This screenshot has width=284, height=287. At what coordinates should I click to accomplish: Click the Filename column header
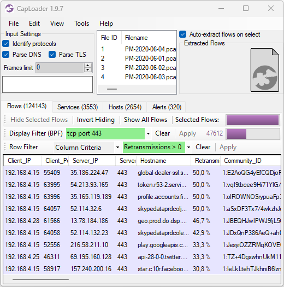tap(149, 38)
